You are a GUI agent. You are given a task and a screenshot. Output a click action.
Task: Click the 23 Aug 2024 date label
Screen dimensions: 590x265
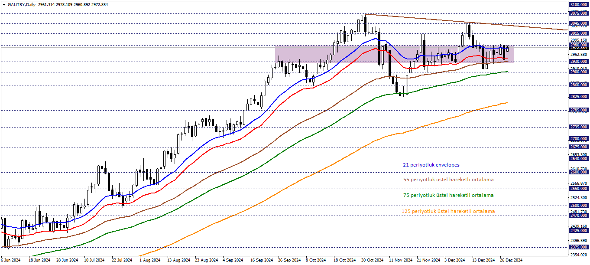pos(206,260)
